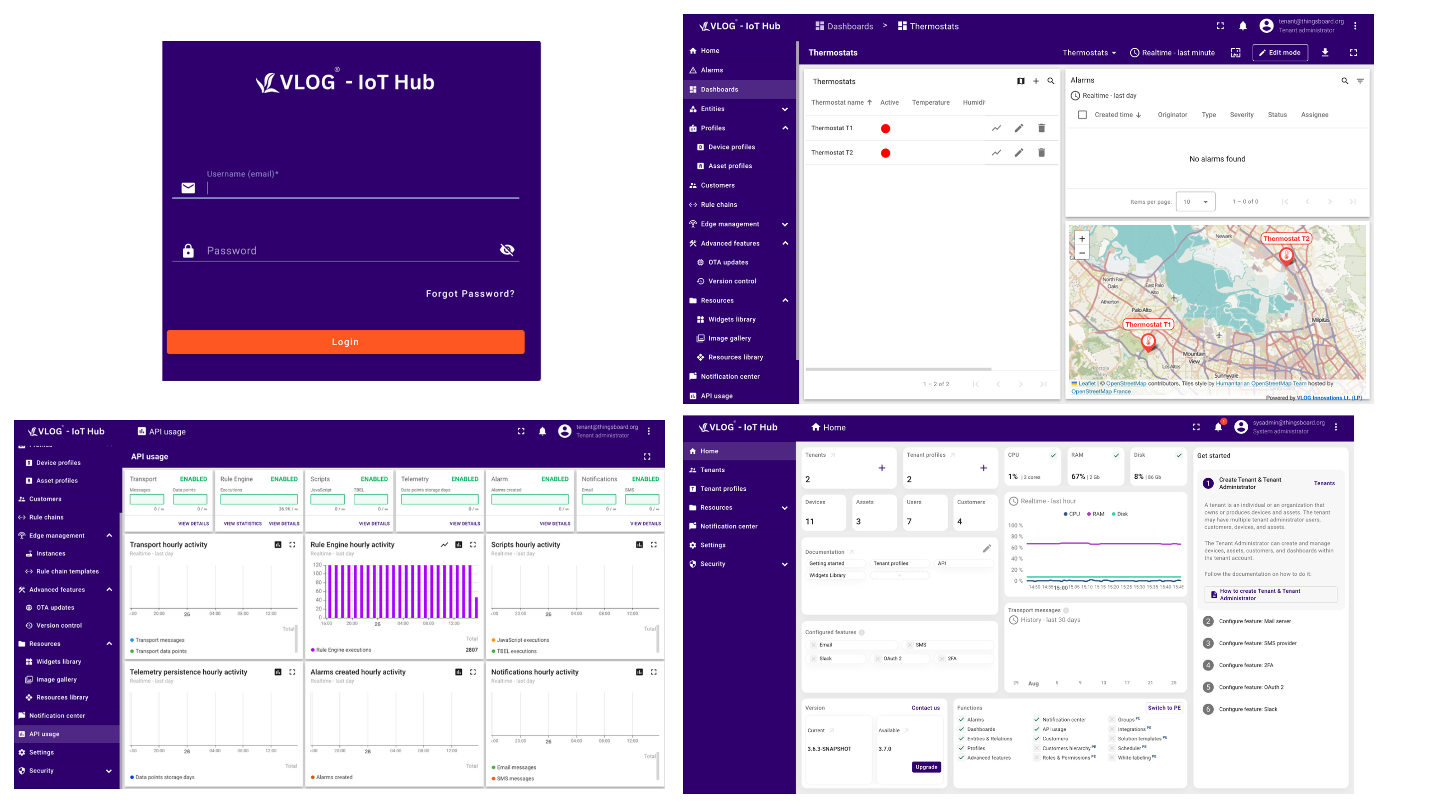1435x807 pixels.
Task: Click notification bell in Thermostats window header
Action: pyautogui.click(x=1242, y=26)
